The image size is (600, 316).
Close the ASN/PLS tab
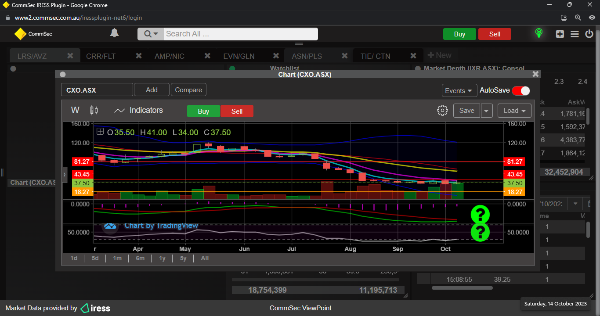pos(345,56)
